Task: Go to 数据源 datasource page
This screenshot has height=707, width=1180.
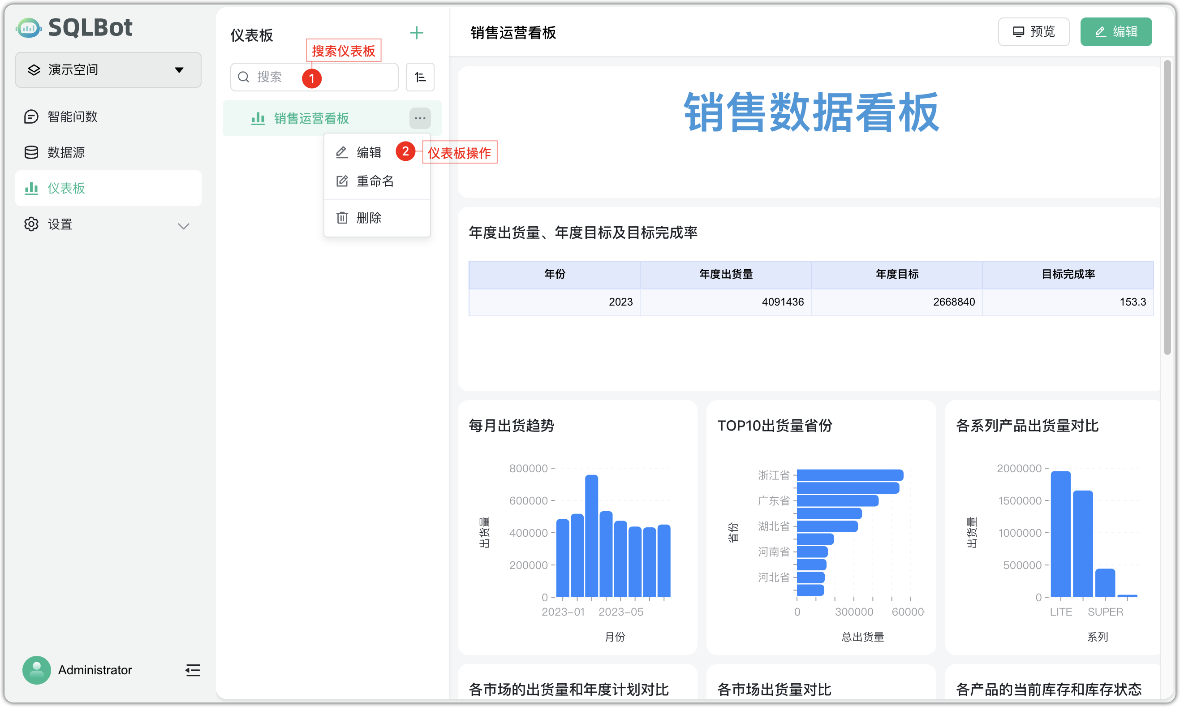Action: (x=66, y=152)
